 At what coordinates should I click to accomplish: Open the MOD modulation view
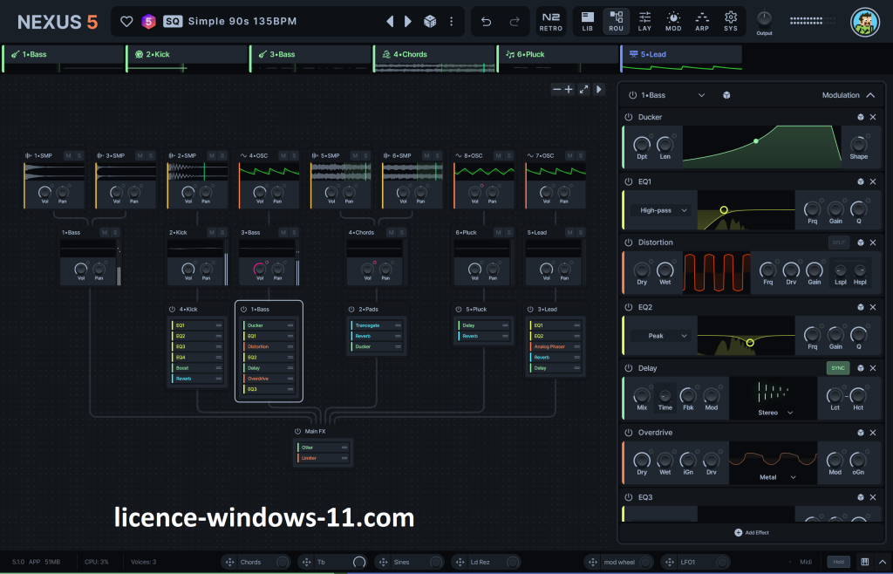[x=673, y=21]
